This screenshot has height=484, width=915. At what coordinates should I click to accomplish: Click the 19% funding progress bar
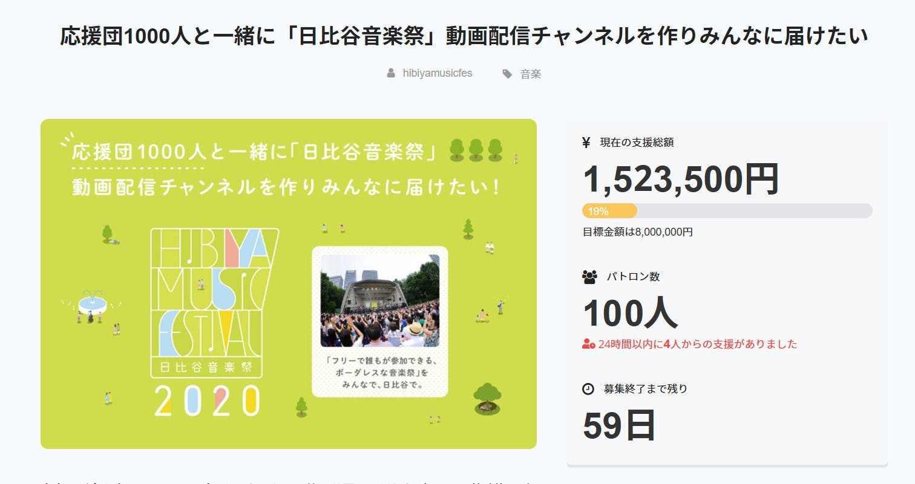(x=727, y=211)
